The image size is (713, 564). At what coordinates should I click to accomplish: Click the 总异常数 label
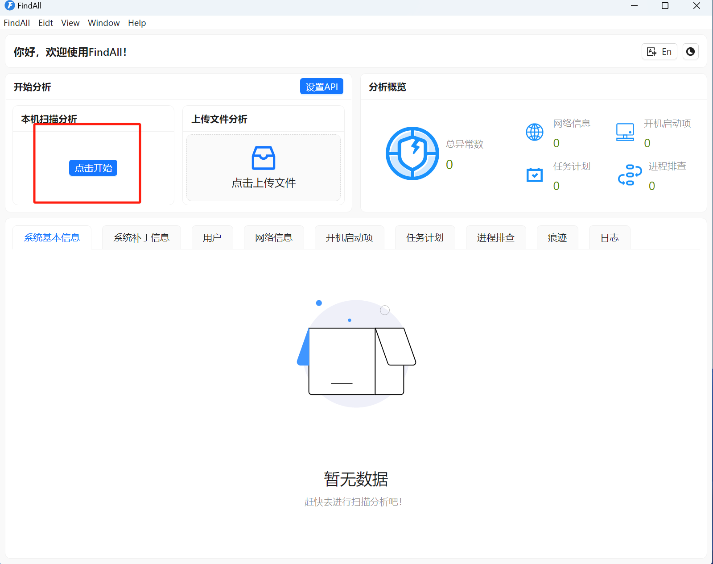(x=465, y=144)
